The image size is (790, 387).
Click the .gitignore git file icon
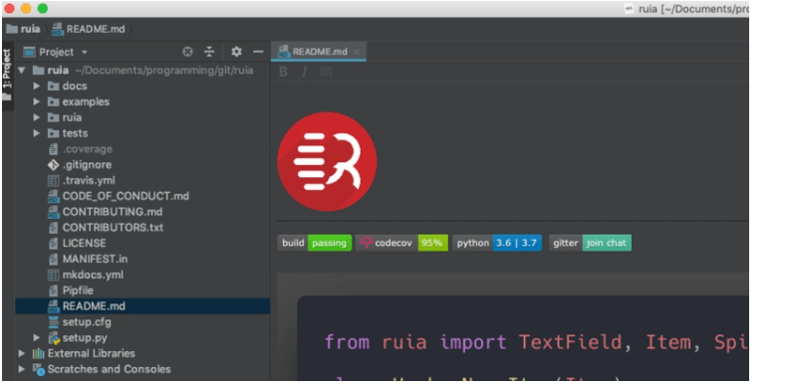point(54,164)
